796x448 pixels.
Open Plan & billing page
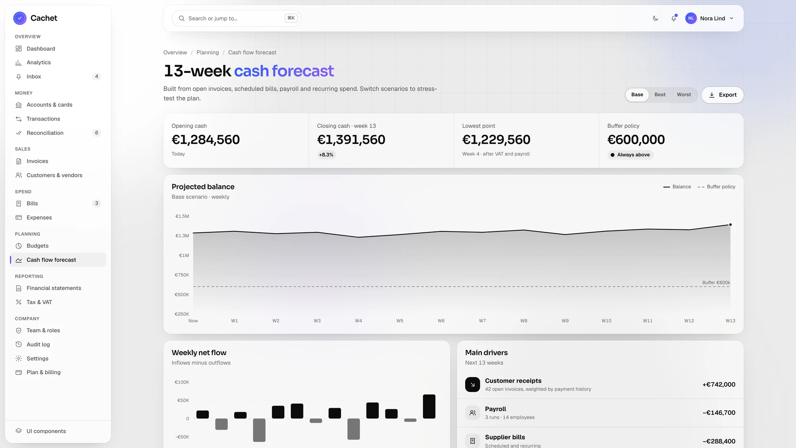[58, 373]
